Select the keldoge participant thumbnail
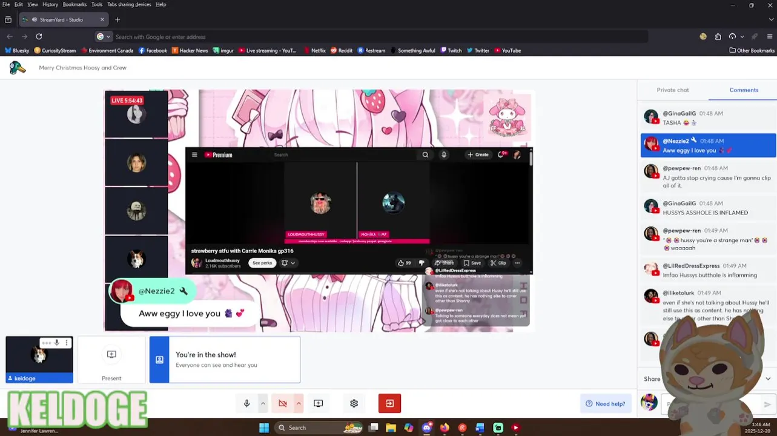Image resolution: width=777 pixels, height=436 pixels. (x=39, y=360)
